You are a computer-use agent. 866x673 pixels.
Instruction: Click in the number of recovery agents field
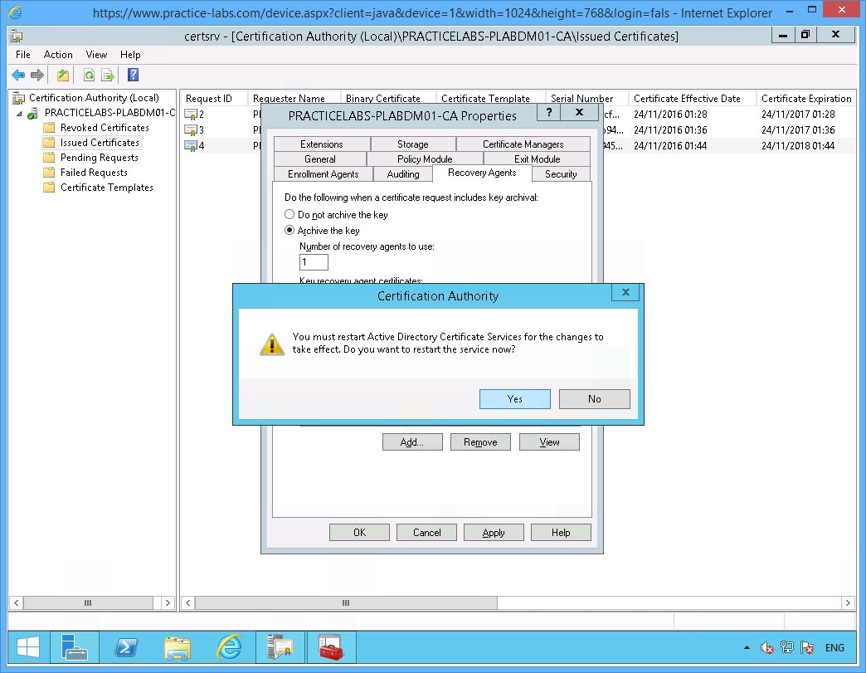314,261
